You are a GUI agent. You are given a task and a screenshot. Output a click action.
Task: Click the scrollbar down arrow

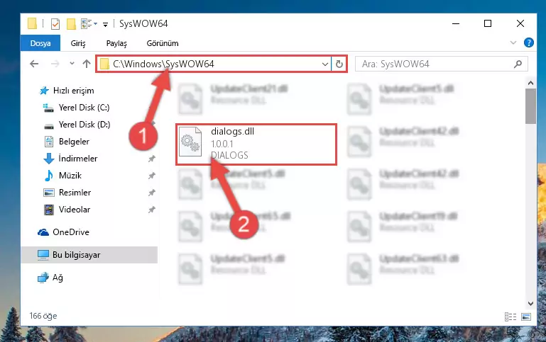pos(530,304)
